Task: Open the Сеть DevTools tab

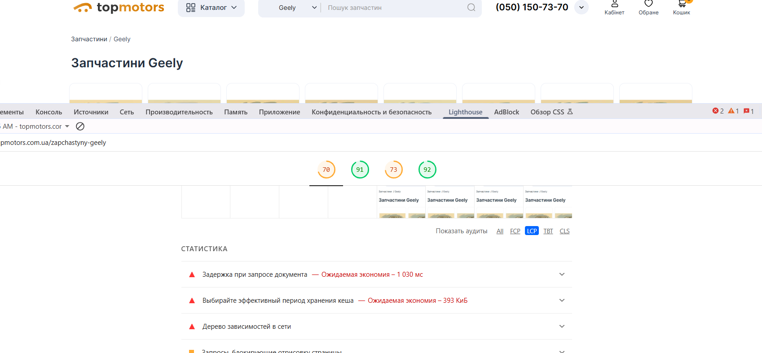Action: [x=127, y=112]
